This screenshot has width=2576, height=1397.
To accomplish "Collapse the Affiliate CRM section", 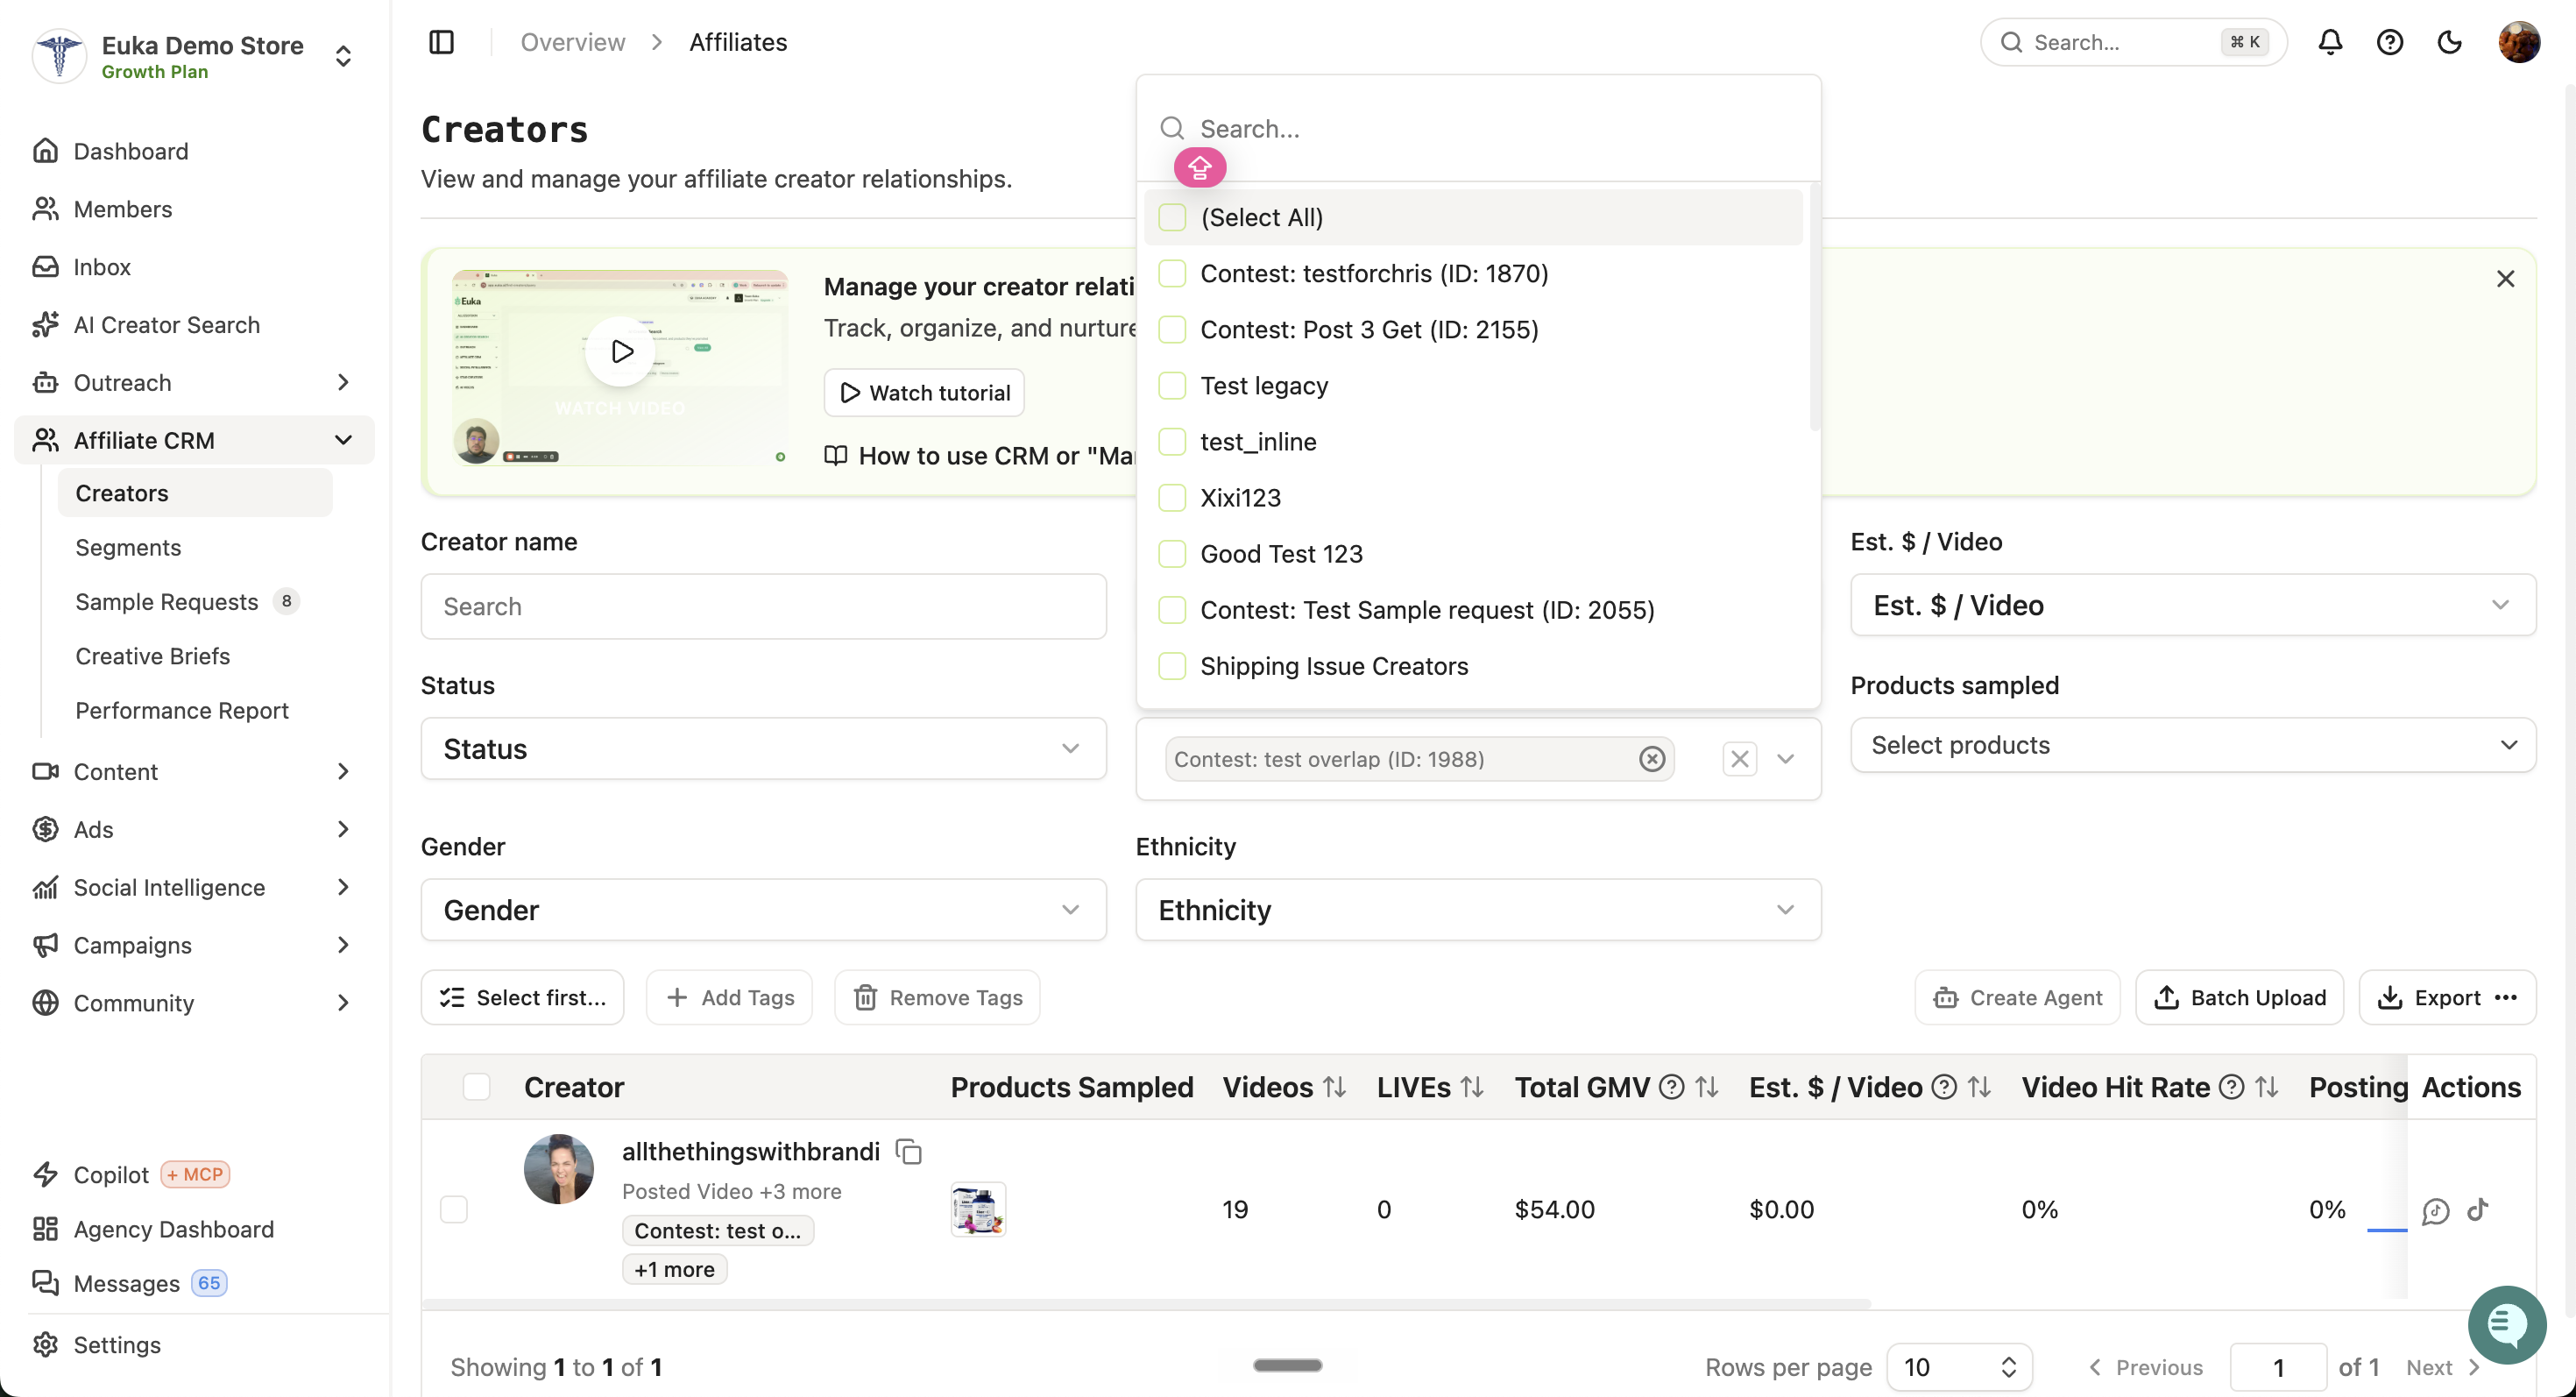I will coord(194,440).
